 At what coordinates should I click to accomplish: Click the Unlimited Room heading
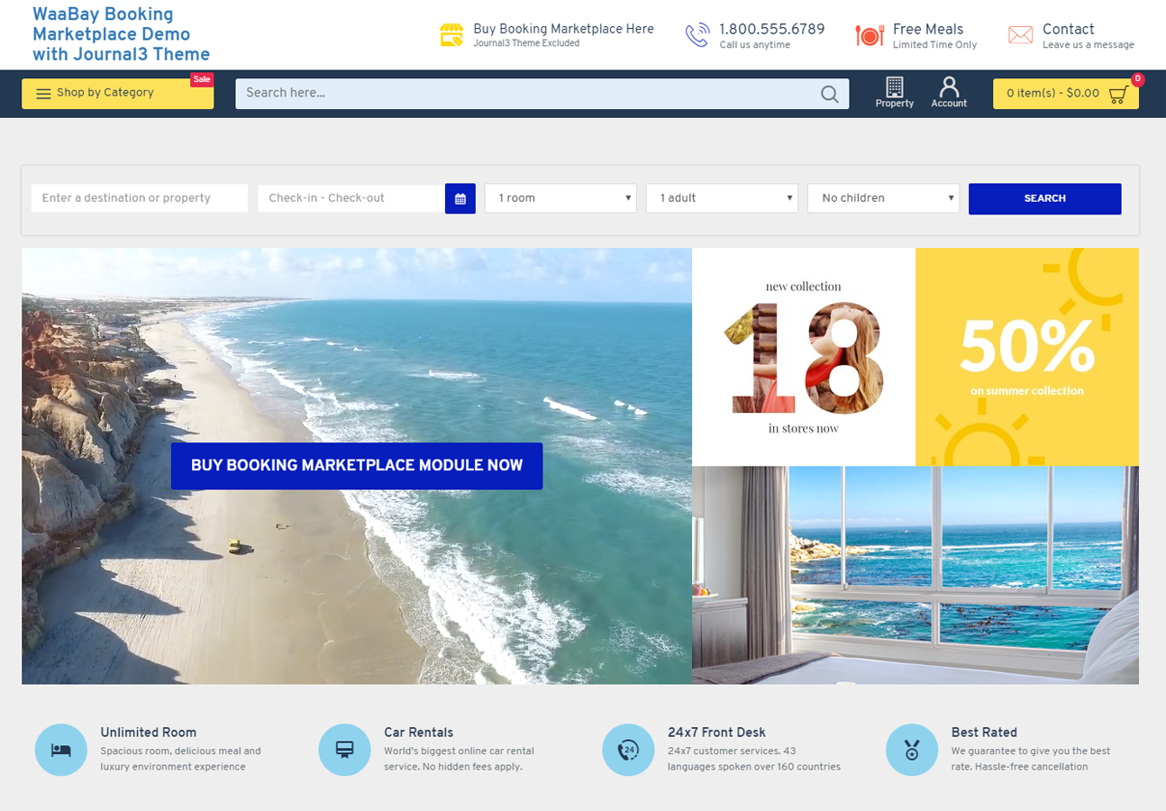[x=149, y=733]
